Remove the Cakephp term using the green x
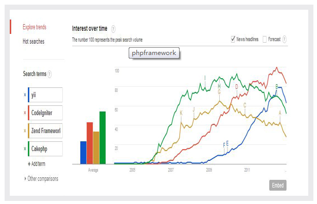The image size is (317, 204). pos(25,149)
